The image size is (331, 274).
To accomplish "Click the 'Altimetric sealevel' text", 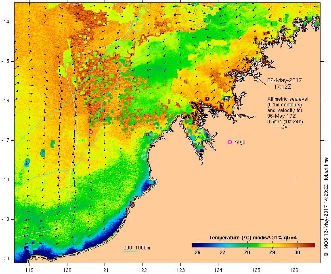I will (x=288, y=99).
